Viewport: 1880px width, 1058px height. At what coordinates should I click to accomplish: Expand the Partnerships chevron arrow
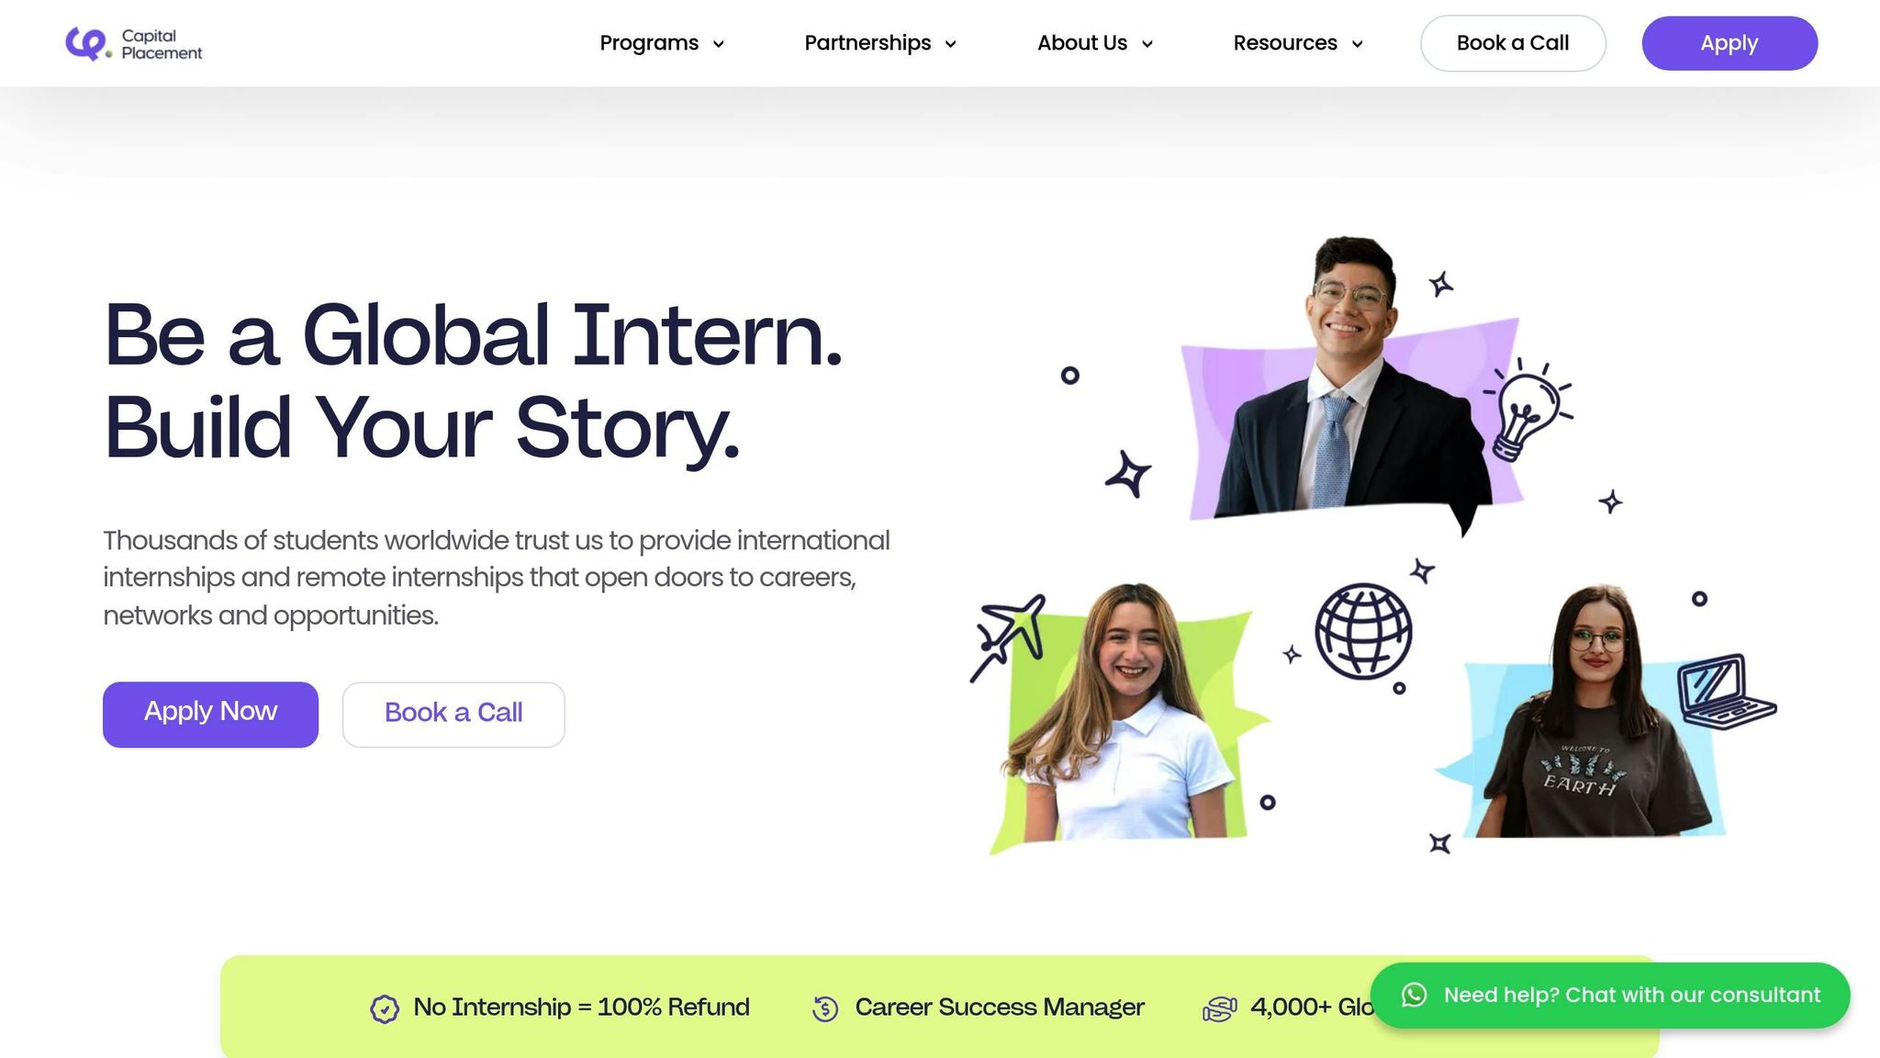[x=951, y=44]
